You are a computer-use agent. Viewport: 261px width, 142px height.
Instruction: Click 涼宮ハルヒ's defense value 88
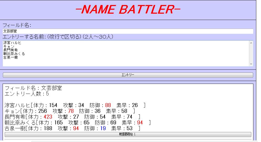(x=108, y=105)
